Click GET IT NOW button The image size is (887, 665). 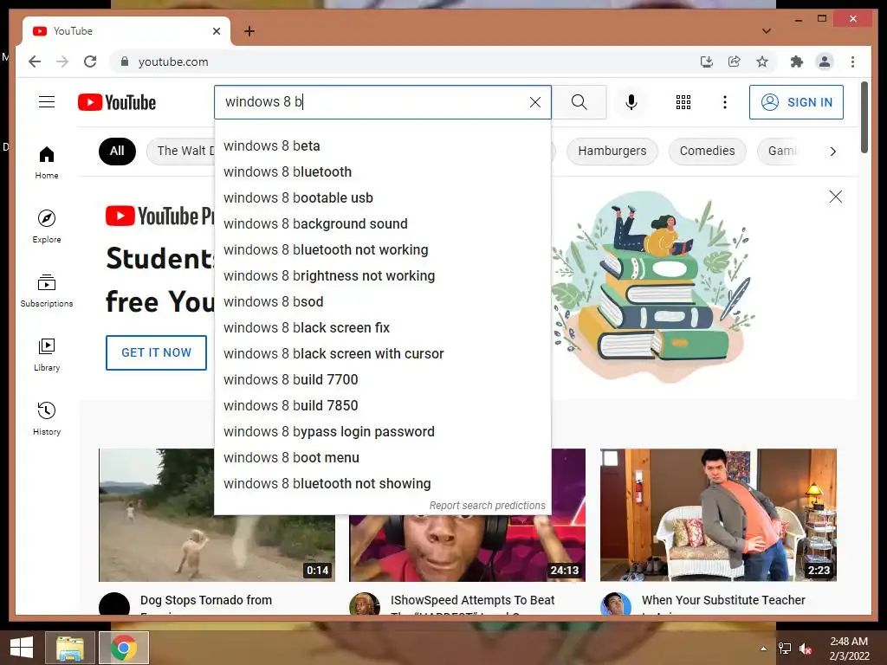coord(156,352)
